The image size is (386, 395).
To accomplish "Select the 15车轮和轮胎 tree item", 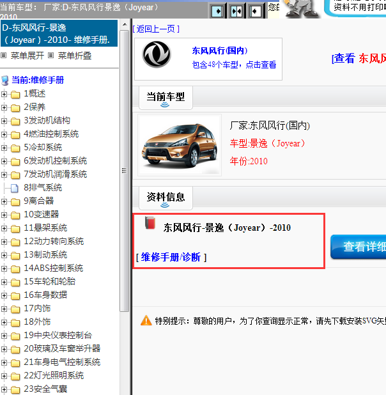I will 50,282.
